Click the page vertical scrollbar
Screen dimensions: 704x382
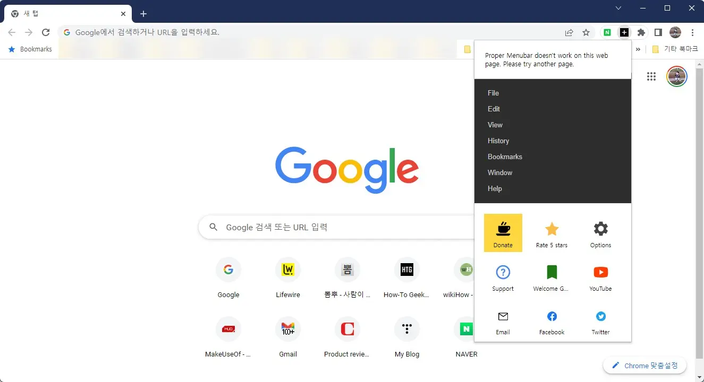[699, 212]
